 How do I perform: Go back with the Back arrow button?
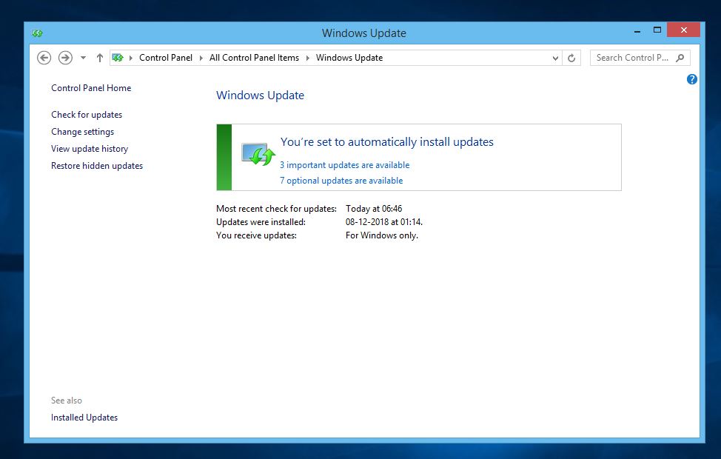click(x=44, y=58)
